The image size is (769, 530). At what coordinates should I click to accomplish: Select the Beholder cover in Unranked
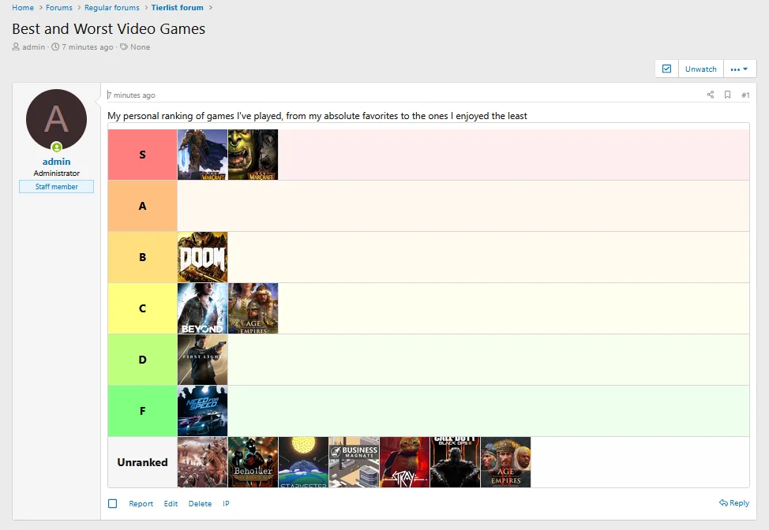253,462
